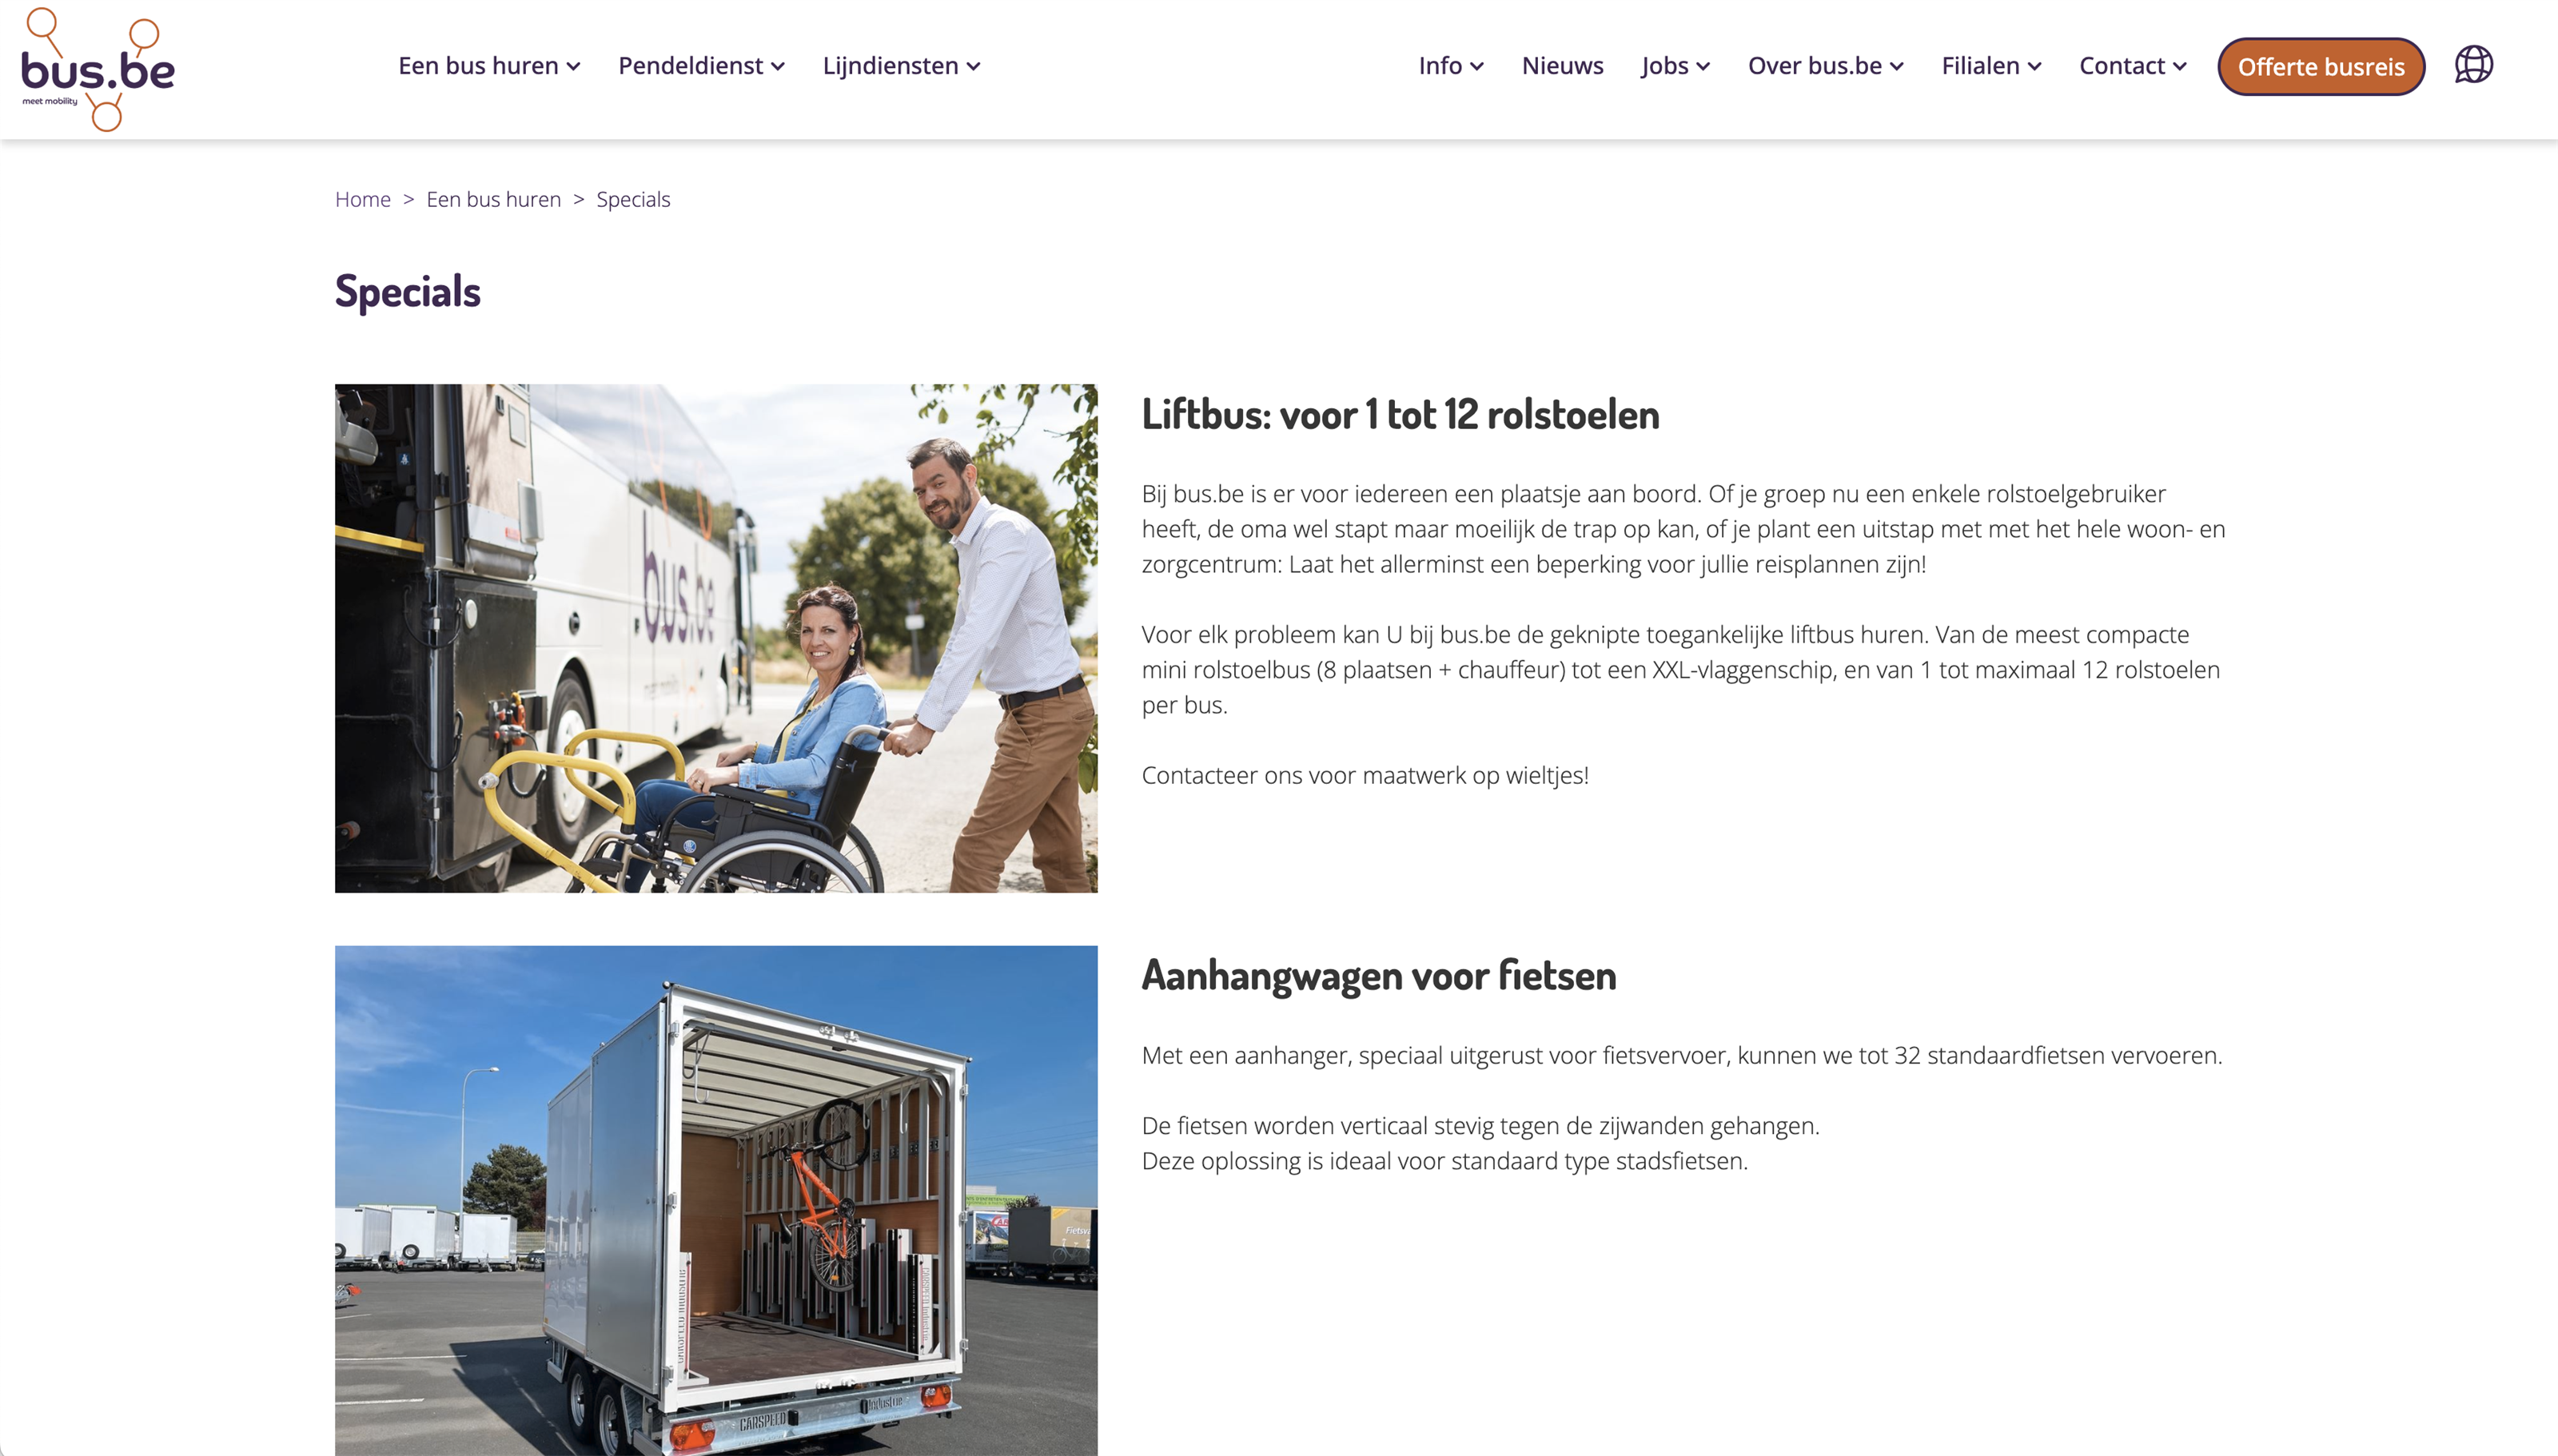2558x1456 pixels.
Task: Expand the Een bus huren dropdown
Action: [x=489, y=66]
